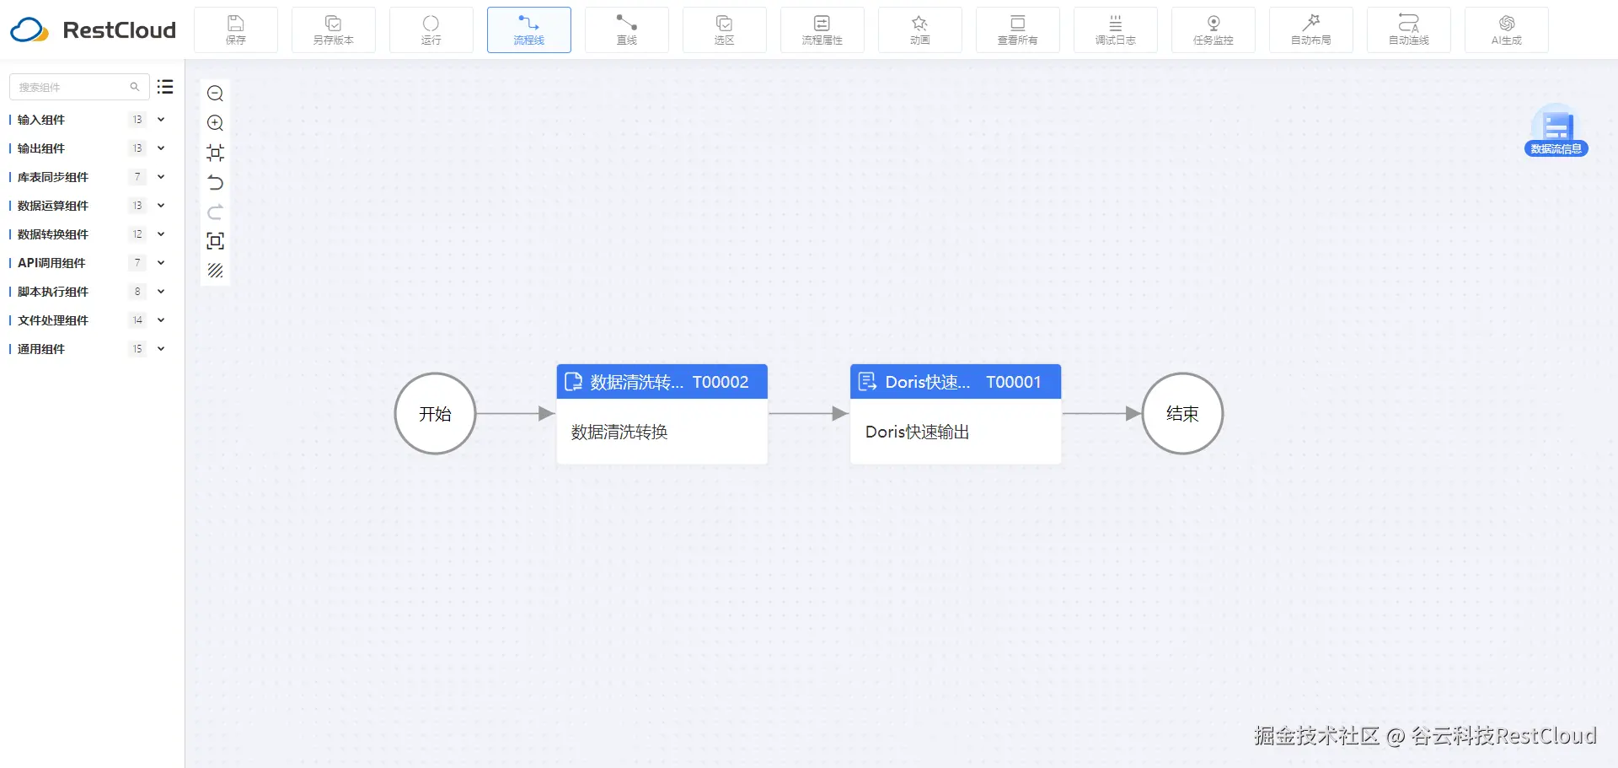Click the zoom out magnifier icon

(x=215, y=94)
